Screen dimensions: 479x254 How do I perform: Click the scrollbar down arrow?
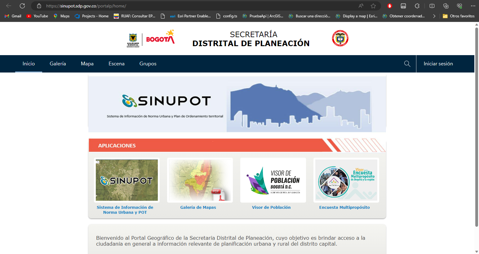tap(477, 251)
